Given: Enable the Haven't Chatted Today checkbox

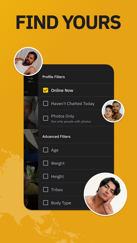Looking at the screenshot, I should 46,103.
